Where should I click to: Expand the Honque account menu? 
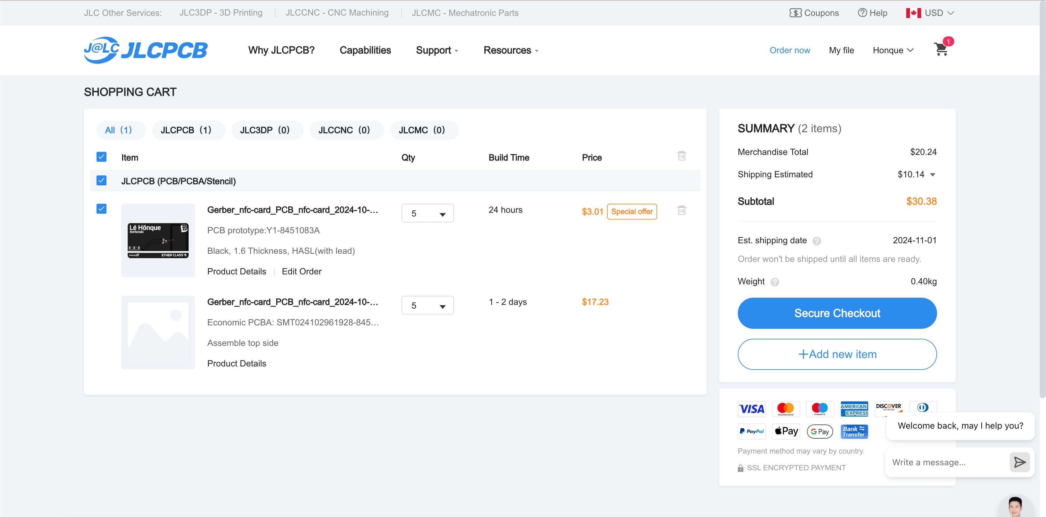893,50
